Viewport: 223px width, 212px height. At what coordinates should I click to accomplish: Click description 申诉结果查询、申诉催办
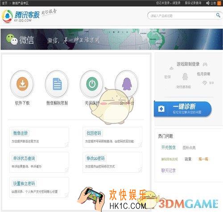(26, 166)
